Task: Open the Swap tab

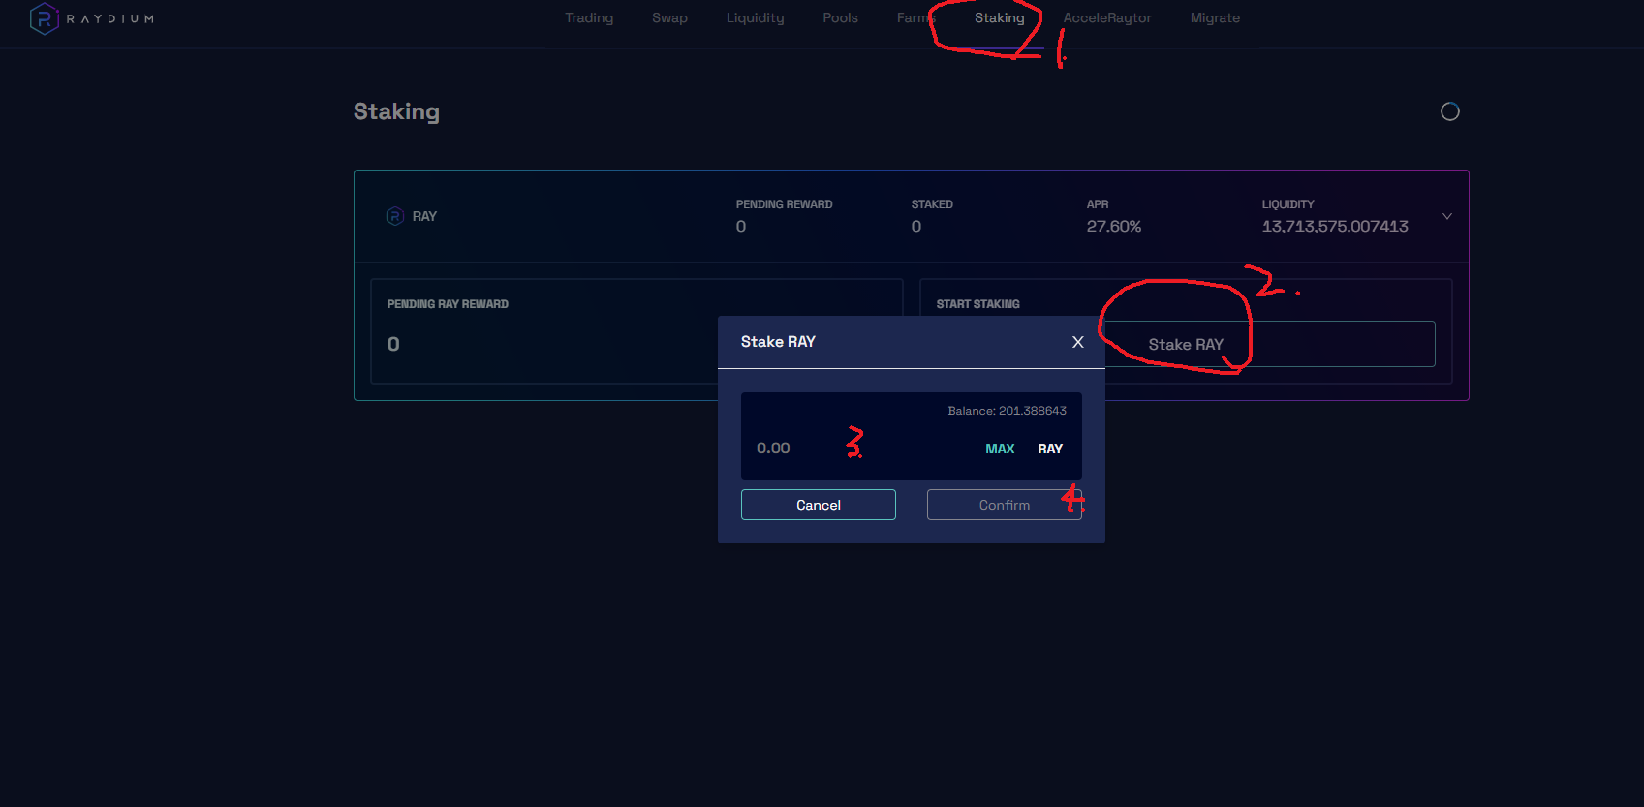Action: coord(669,18)
